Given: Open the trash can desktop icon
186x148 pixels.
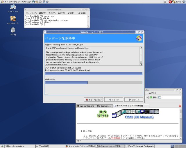Looking at the screenshot, I should pos(13,32).
